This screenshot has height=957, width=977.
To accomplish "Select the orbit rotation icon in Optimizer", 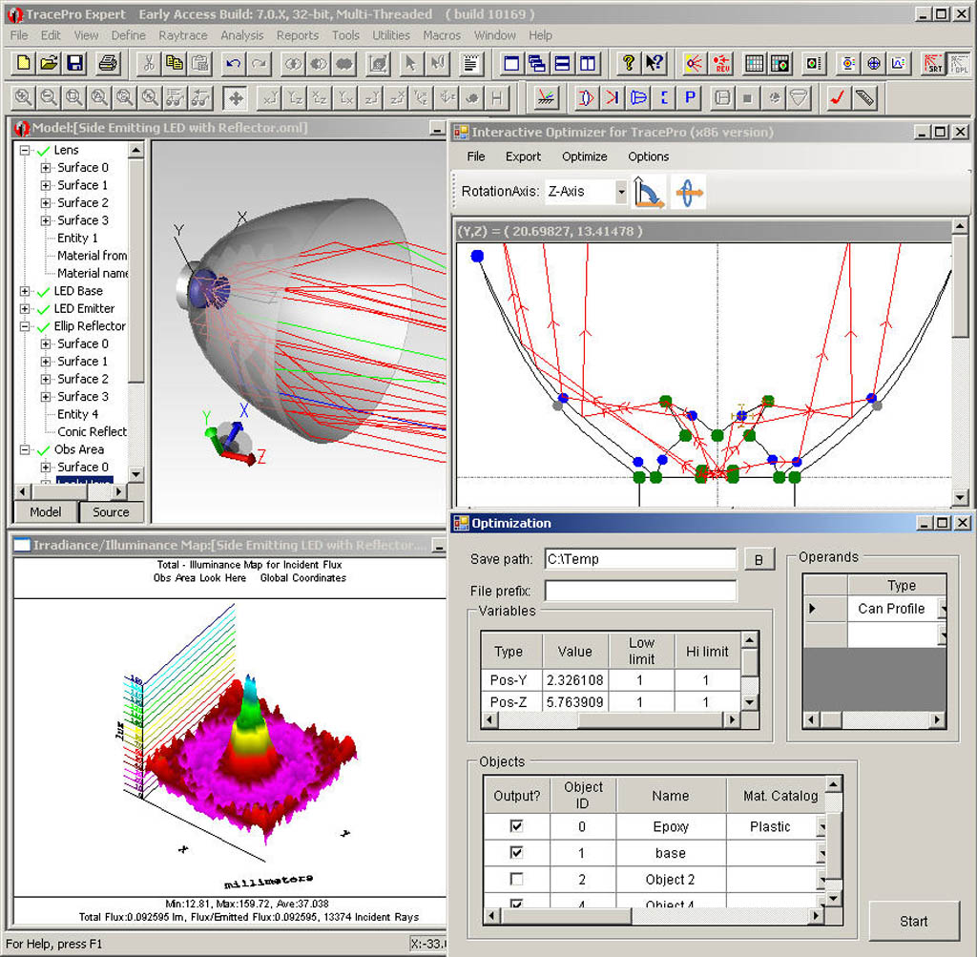I will point(691,190).
